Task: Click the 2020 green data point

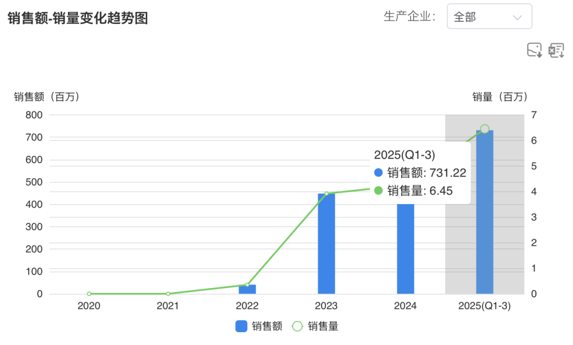Action: tap(89, 294)
